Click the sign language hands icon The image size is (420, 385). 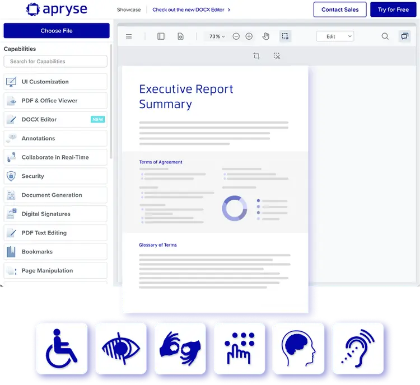180,348
